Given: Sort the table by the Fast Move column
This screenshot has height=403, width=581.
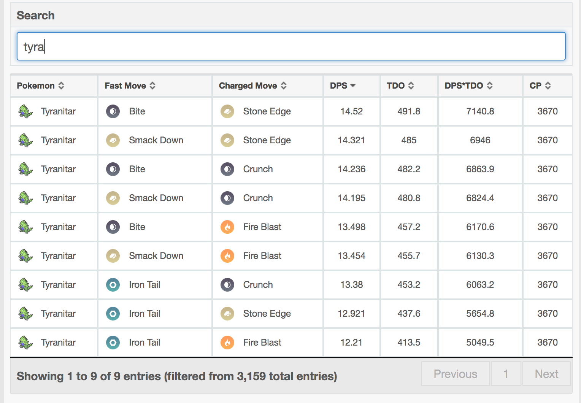Looking at the screenshot, I should (x=155, y=86).
